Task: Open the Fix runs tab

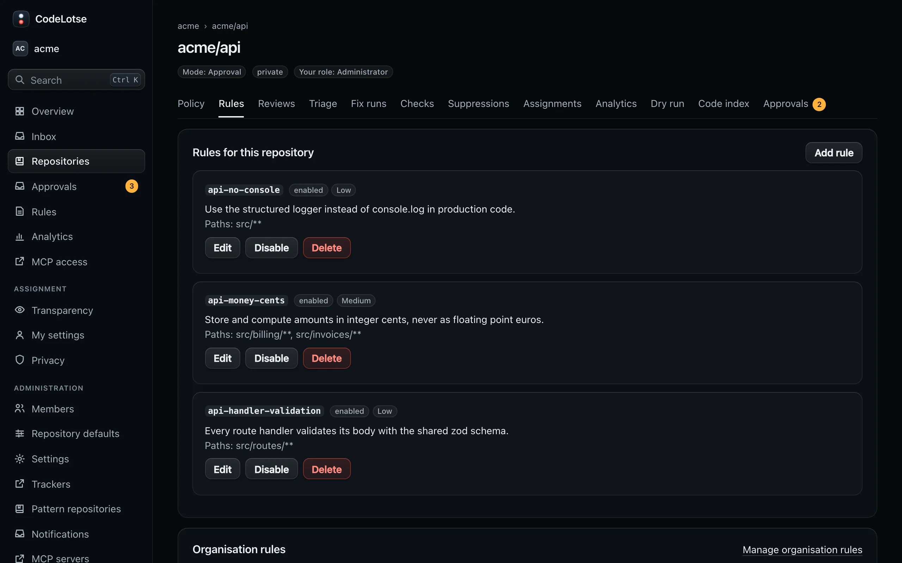Action: click(x=369, y=103)
